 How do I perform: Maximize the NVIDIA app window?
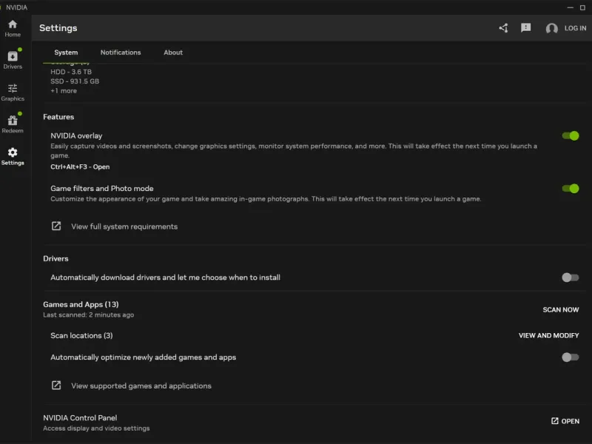click(x=582, y=7)
